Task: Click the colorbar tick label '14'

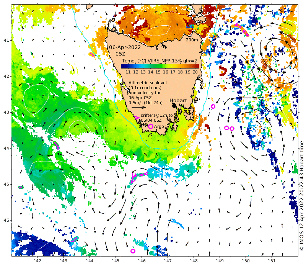Action: (x=150, y=72)
